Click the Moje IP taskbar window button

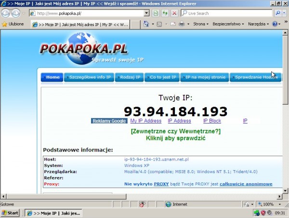pos(53,213)
